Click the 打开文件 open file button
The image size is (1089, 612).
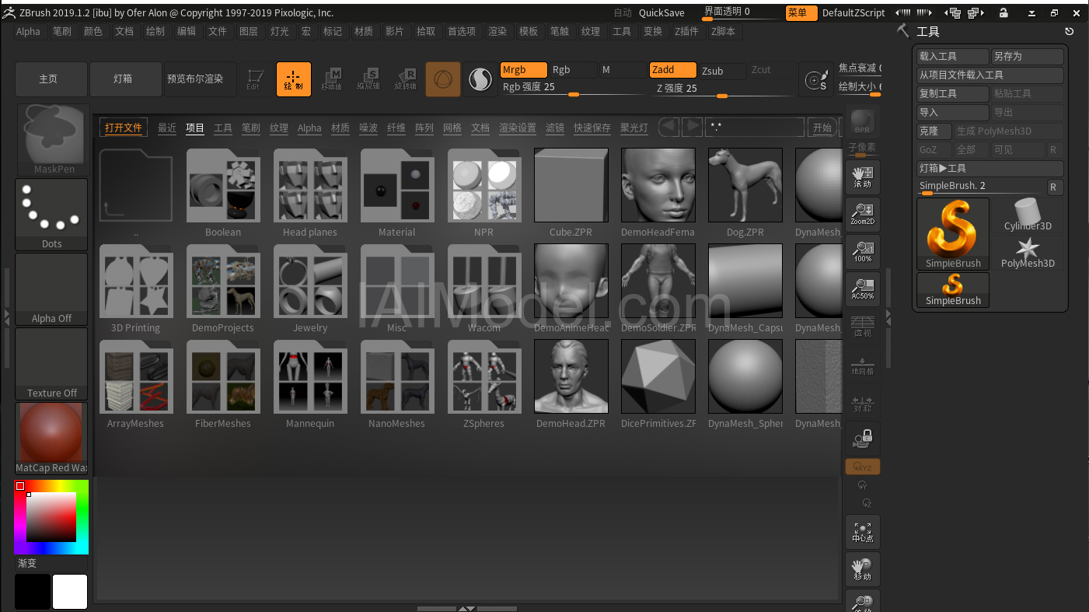click(x=124, y=128)
